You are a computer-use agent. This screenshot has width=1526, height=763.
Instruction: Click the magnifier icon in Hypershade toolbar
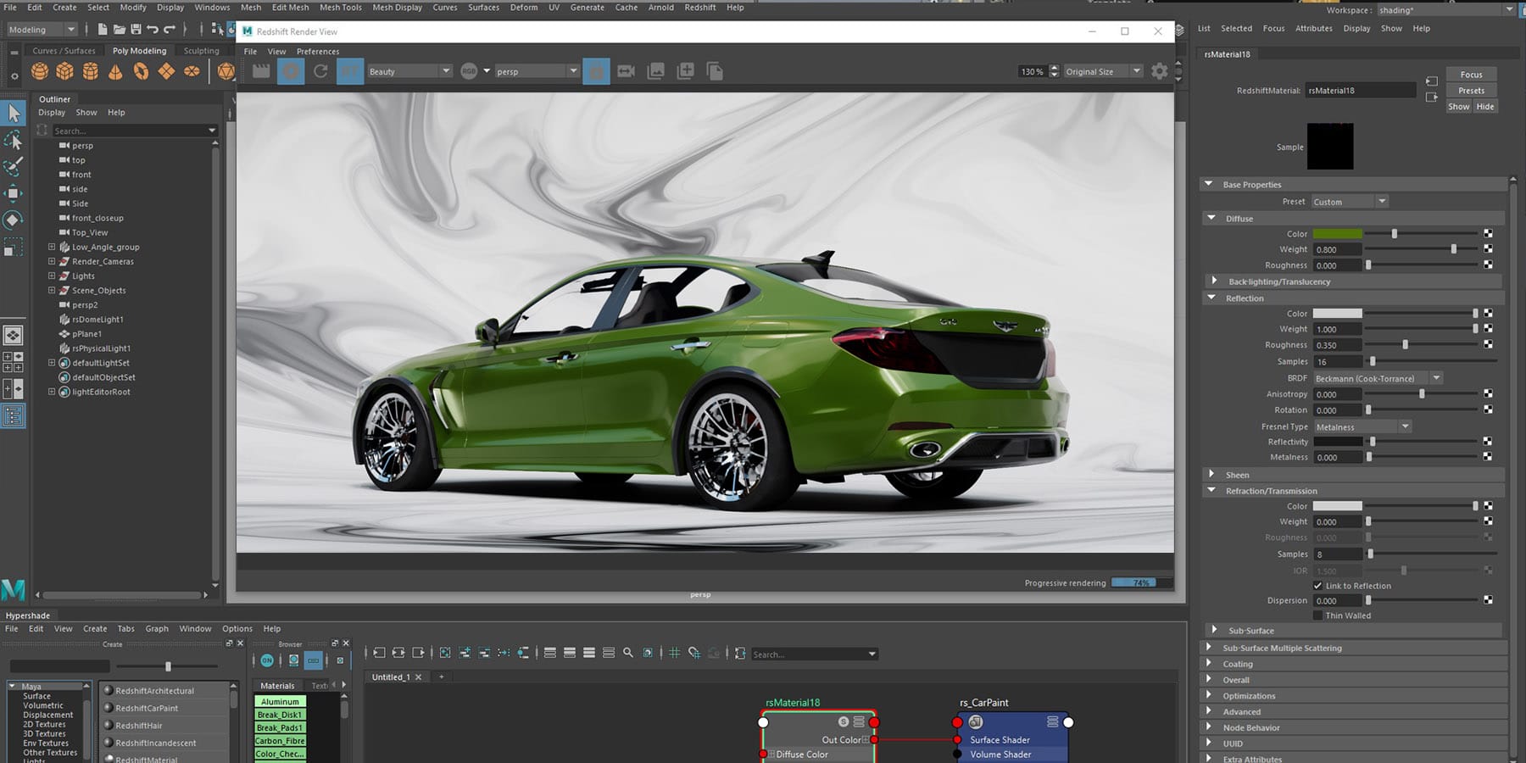pos(628,653)
